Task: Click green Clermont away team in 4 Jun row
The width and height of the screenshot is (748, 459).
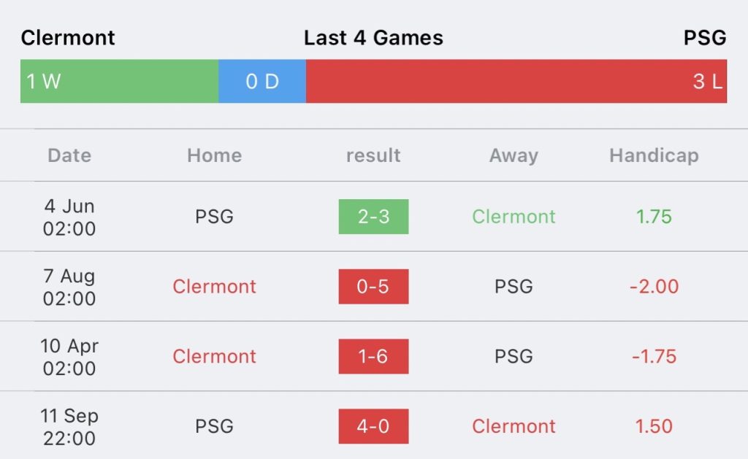Action: click(514, 217)
